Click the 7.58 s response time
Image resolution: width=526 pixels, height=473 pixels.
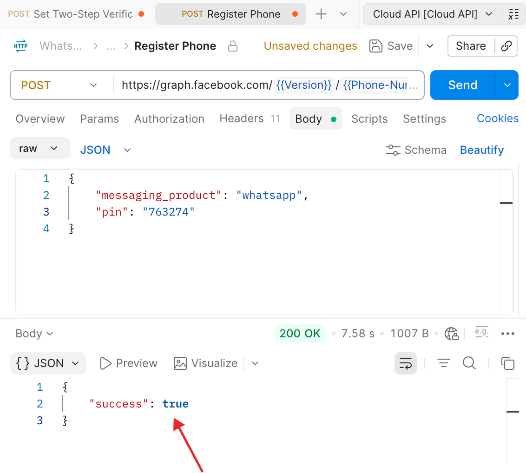(x=358, y=334)
